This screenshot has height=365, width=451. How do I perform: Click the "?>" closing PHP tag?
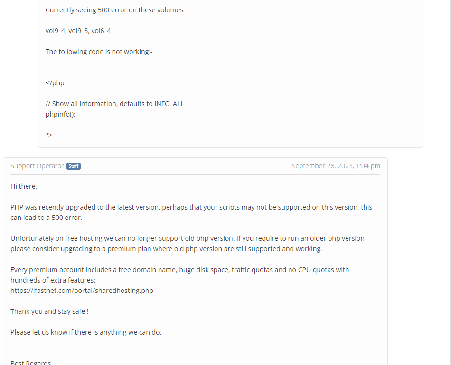point(49,135)
